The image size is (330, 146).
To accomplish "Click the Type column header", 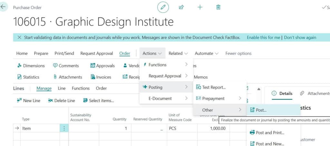I will pos(26,119).
